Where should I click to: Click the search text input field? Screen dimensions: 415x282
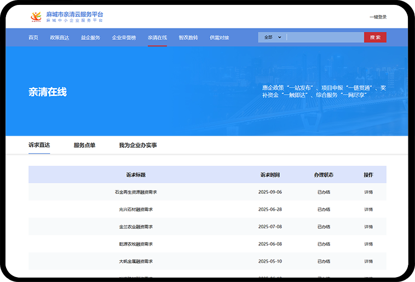coord(325,37)
